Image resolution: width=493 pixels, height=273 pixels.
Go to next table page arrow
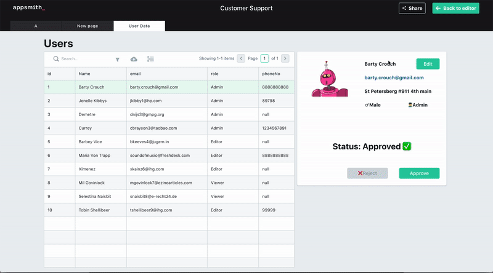(285, 58)
